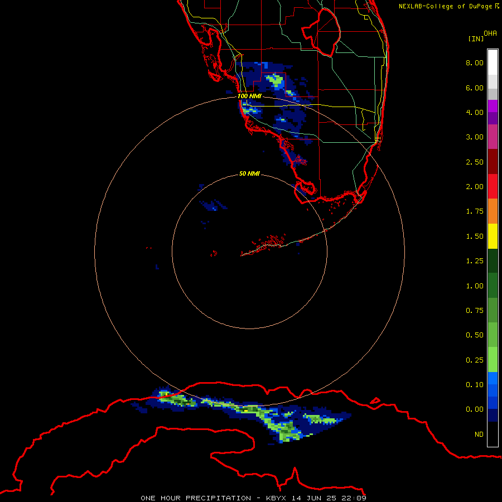Click the [IN] units label

pos(476,38)
